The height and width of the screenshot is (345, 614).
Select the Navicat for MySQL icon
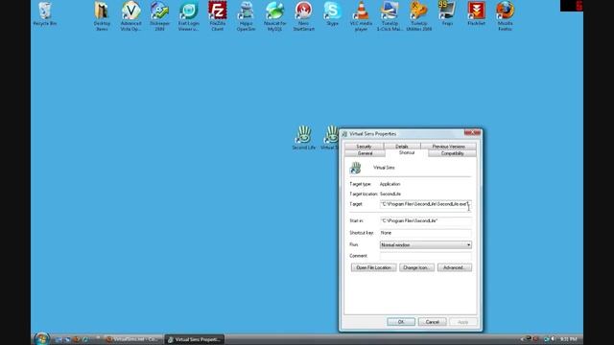(275, 15)
